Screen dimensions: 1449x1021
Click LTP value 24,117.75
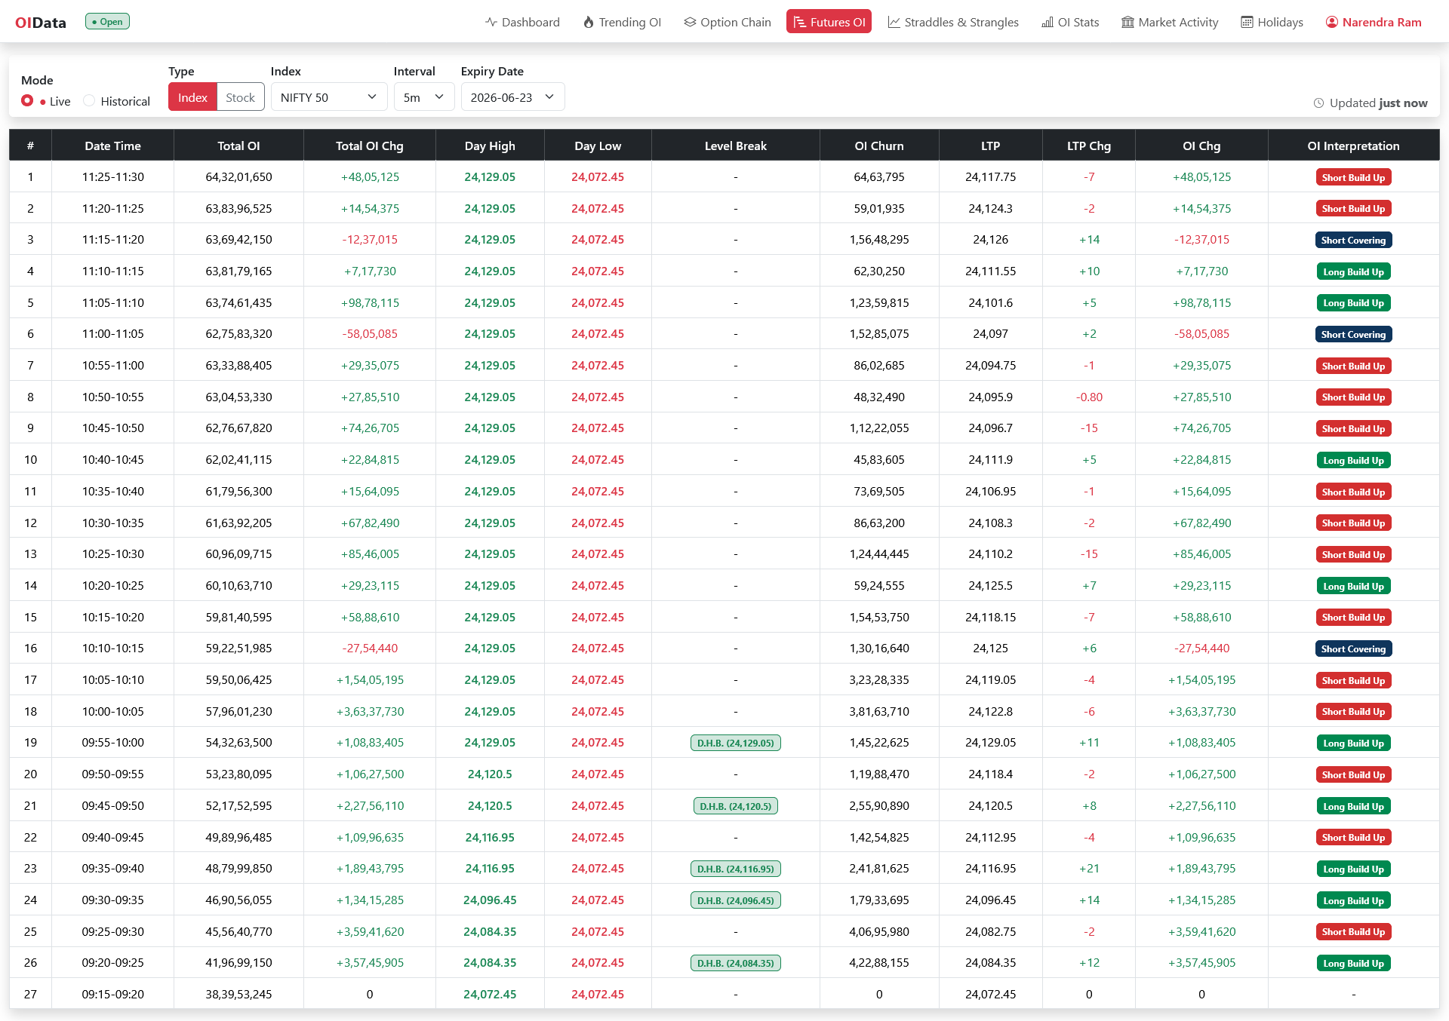point(991,177)
